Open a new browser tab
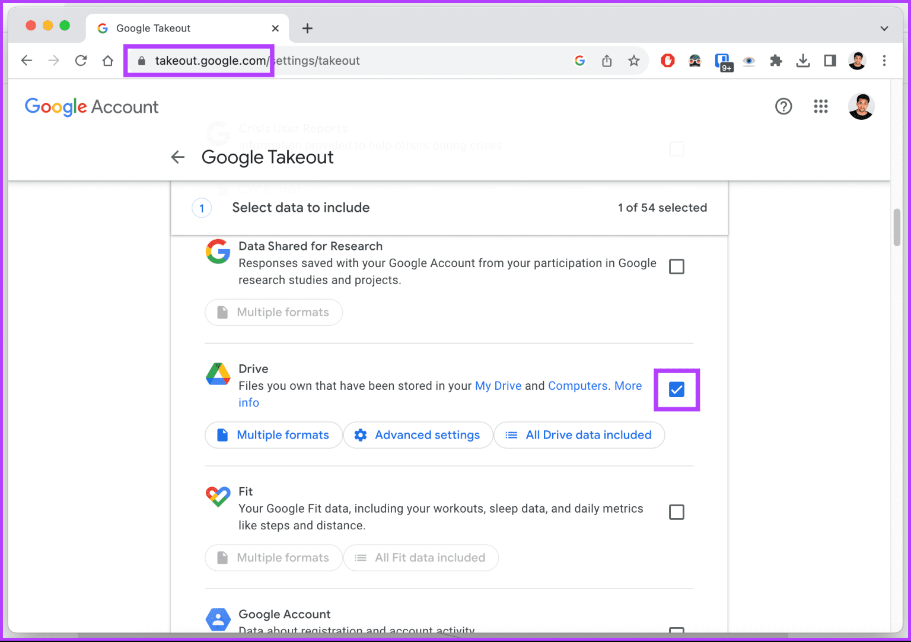Screen dimensions: 911x642 coord(307,28)
